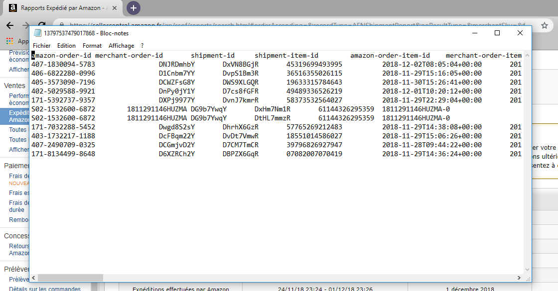Viewport: 558px width, 291px height.
Task: Close the Rapports Expédié par Amazon tab
Action: pyautogui.click(x=115, y=8)
